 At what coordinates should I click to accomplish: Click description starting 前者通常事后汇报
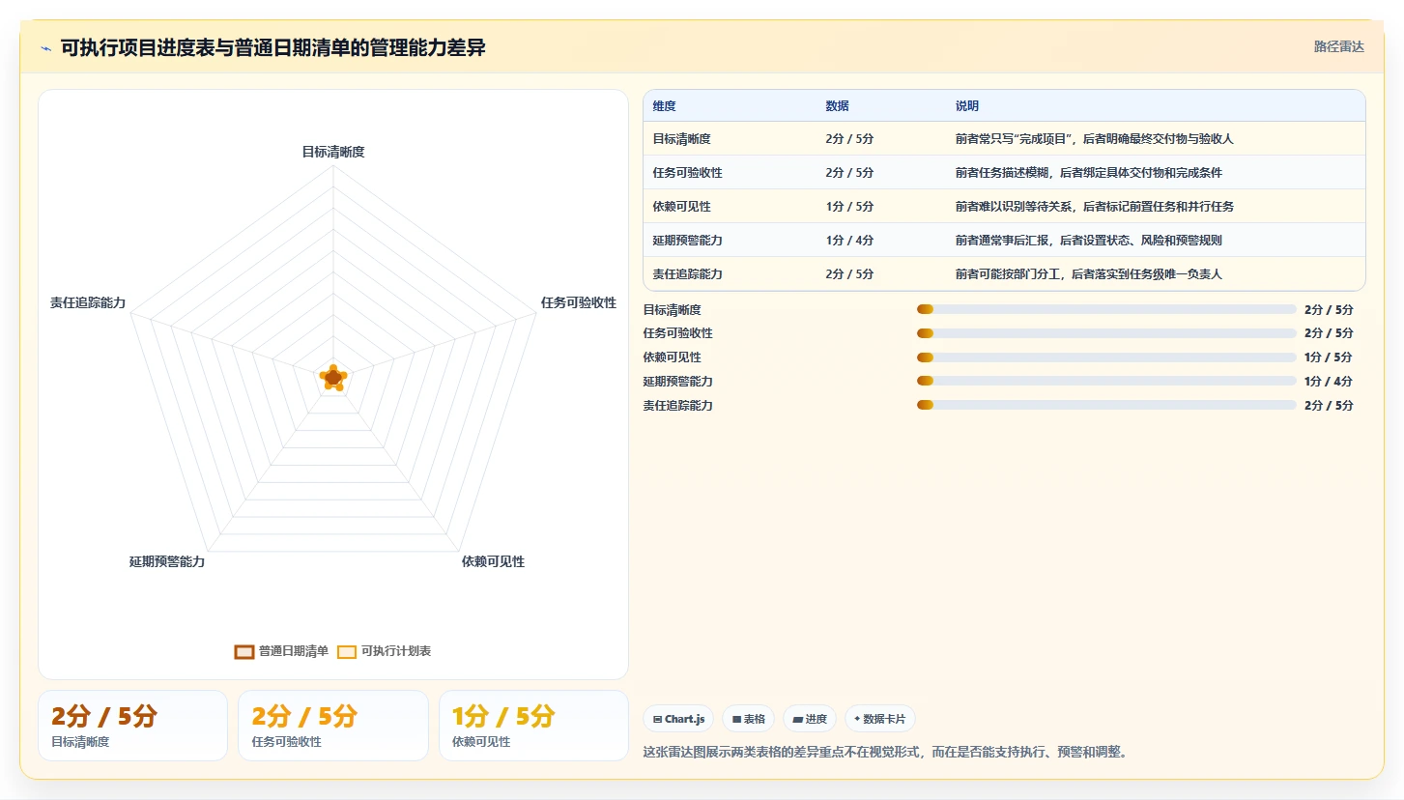pyautogui.click(x=1088, y=241)
